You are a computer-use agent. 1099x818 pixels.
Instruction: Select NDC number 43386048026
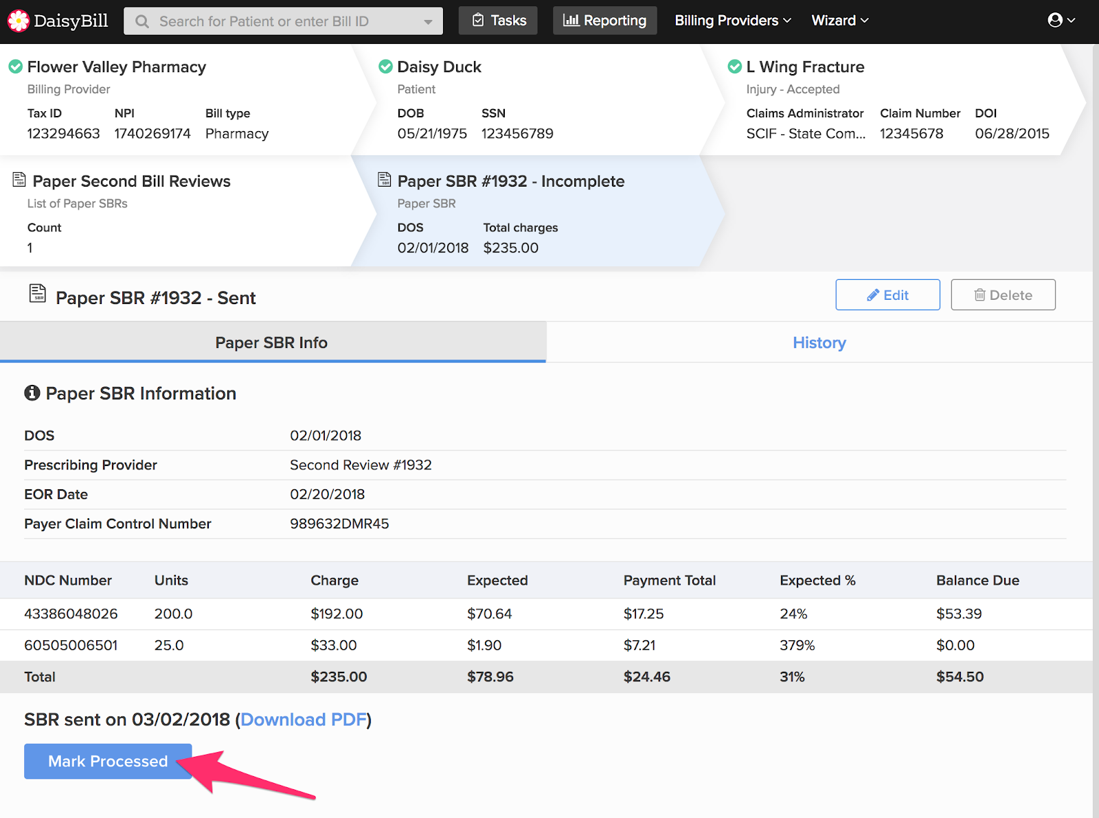click(71, 613)
